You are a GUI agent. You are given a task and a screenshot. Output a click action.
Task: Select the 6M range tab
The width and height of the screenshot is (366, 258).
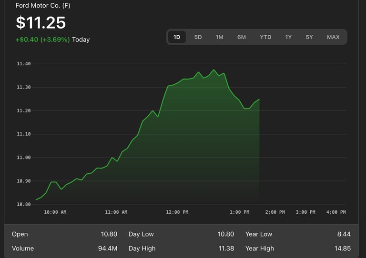(x=242, y=37)
